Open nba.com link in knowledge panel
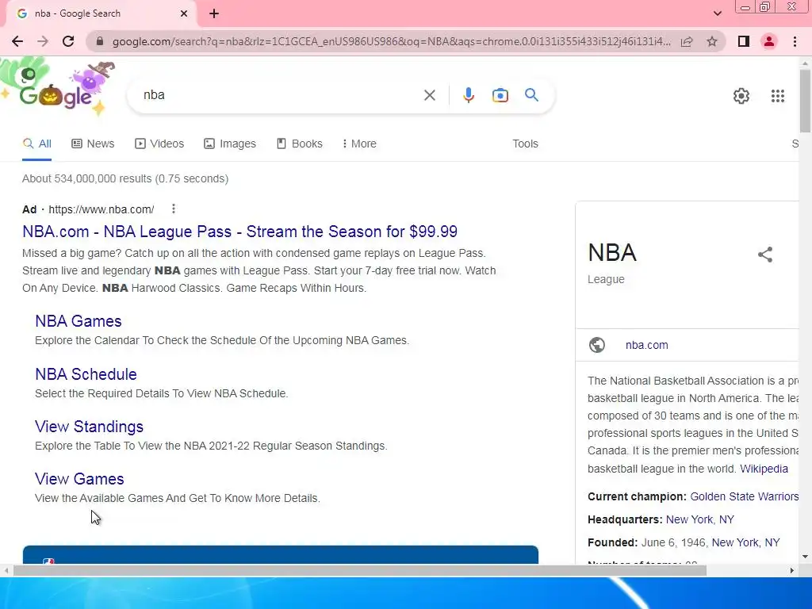 (646, 345)
